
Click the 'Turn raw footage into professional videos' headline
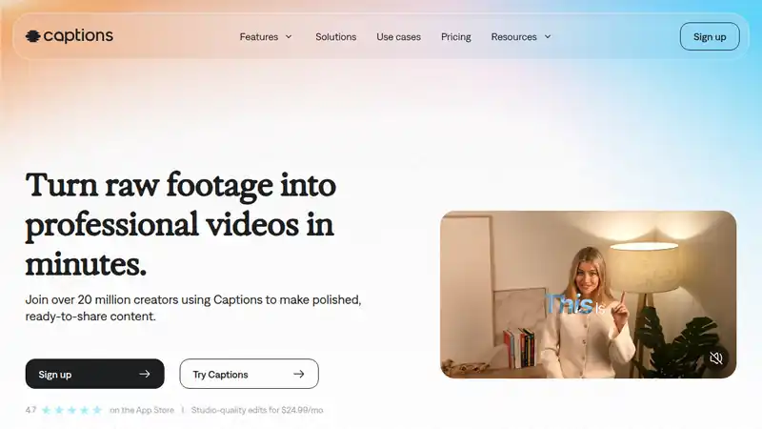(x=181, y=224)
